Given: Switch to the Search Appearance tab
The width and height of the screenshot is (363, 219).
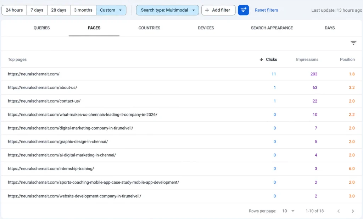Looking at the screenshot, I should [x=272, y=28].
